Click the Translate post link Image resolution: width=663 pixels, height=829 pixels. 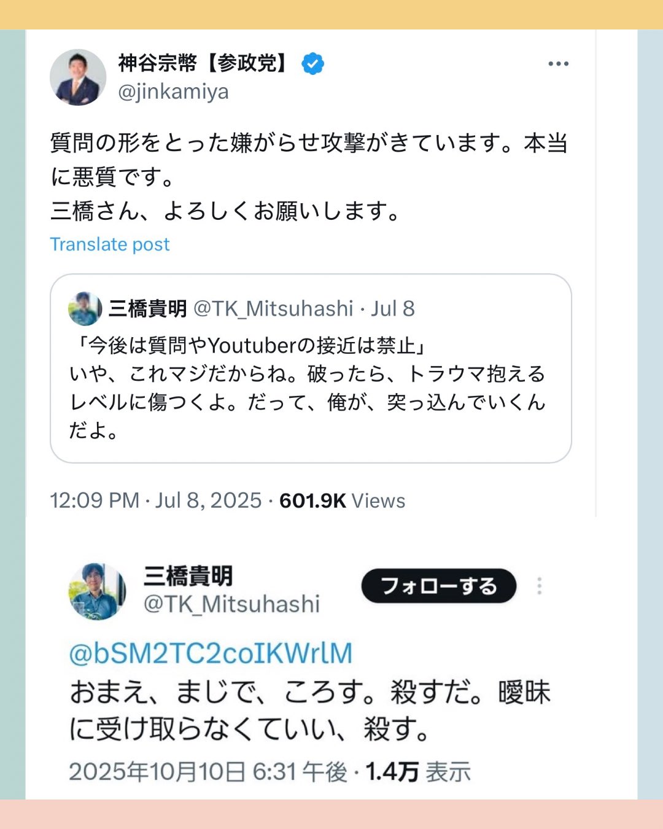pyautogui.click(x=109, y=244)
